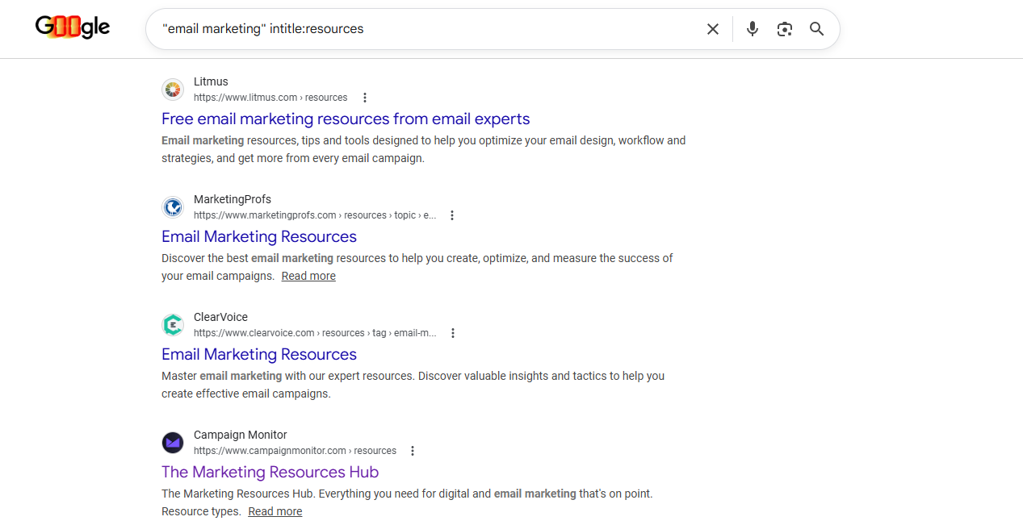
Task: Open the ClearVoice Email Marketing Resources result
Action: tap(258, 354)
